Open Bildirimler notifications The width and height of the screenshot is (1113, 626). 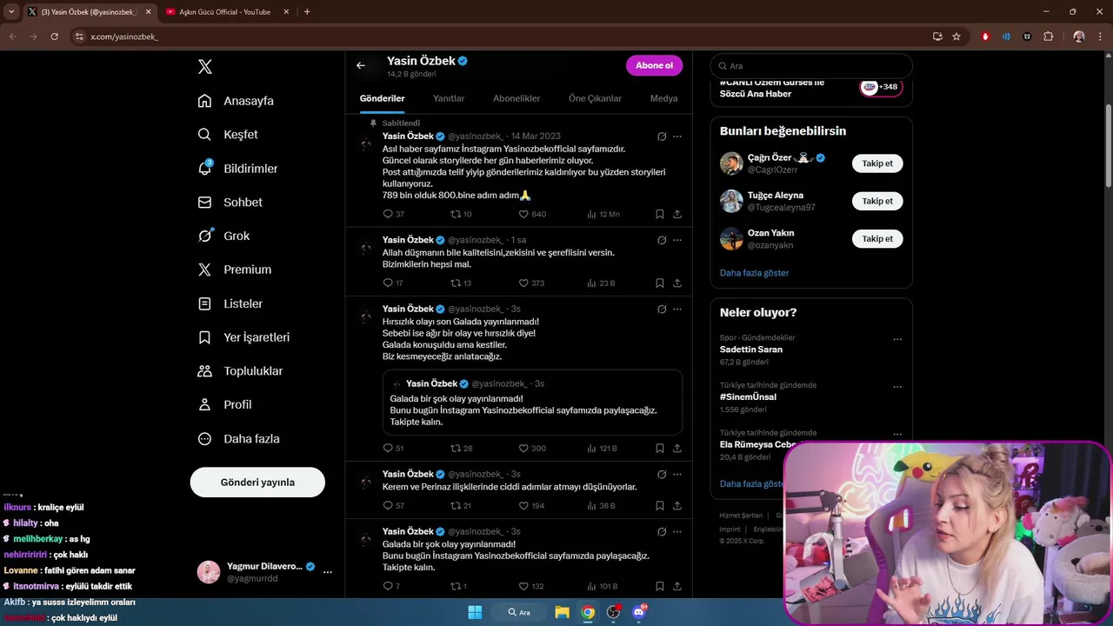pos(237,169)
